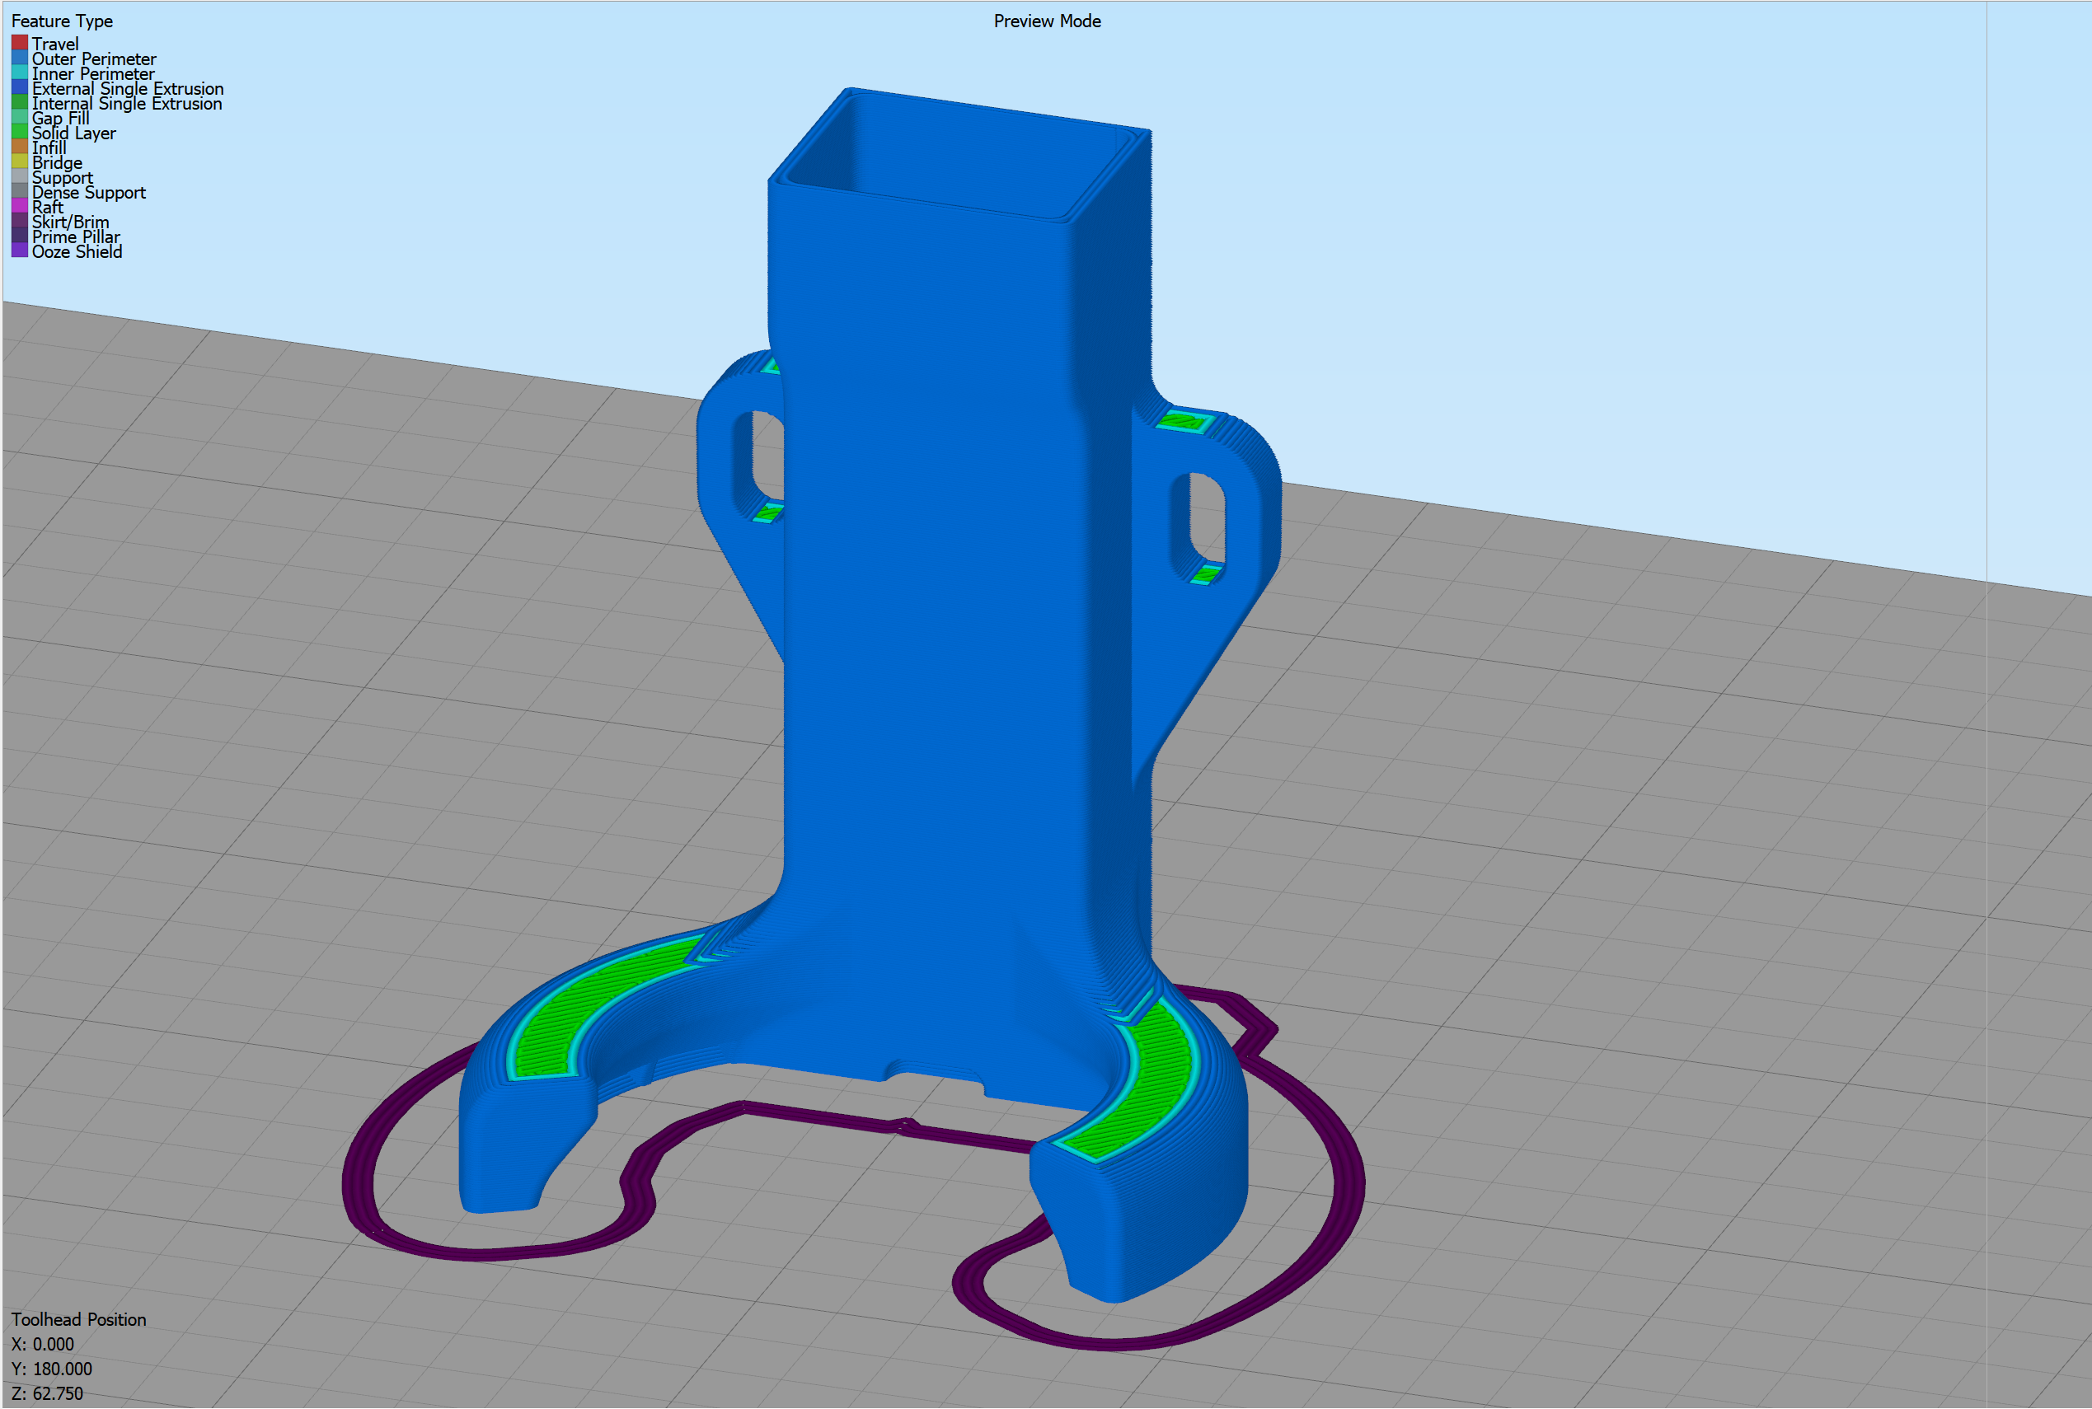Click the 'Prime Pillar' legend label
The height and width of the screenshot is (1409, 2092).
click(x=76, y=236)
